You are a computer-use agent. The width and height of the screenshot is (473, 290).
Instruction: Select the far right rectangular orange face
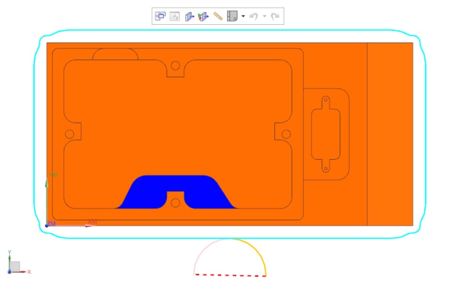coord(390,134)
